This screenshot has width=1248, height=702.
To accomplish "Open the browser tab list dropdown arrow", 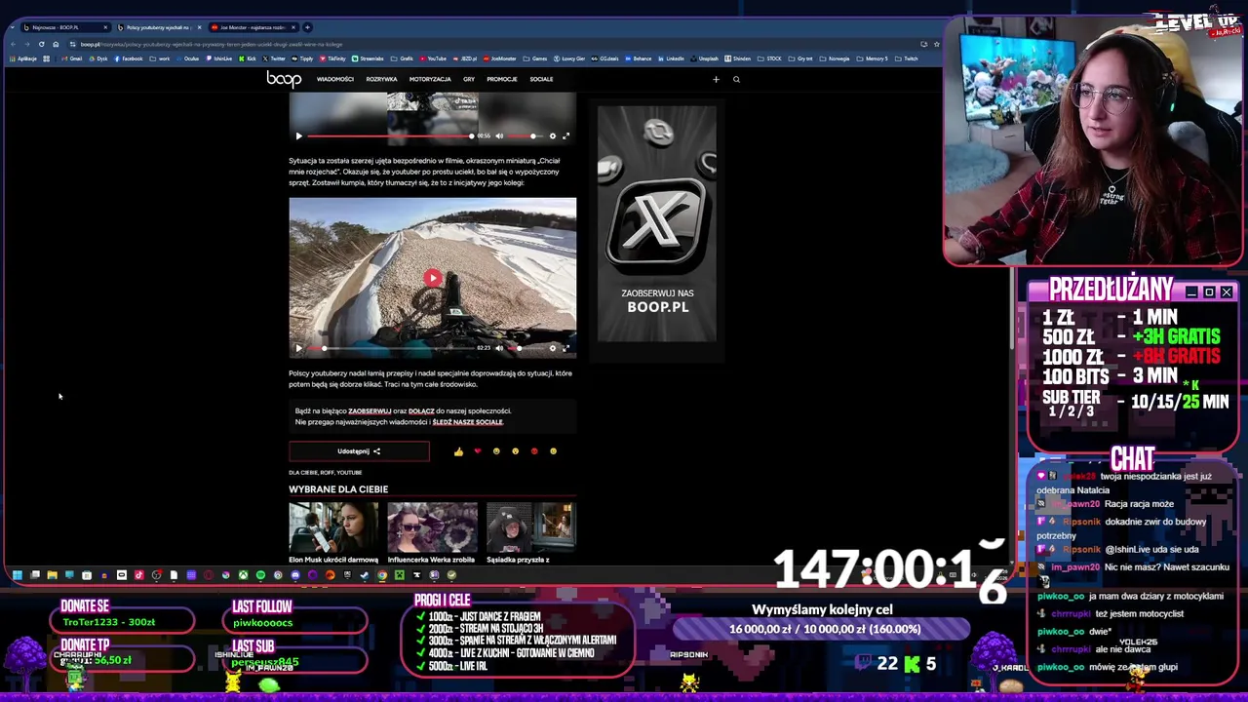I will pos(12,27).
